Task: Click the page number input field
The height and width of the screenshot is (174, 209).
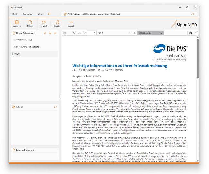Action: click(x=92, y=33)
